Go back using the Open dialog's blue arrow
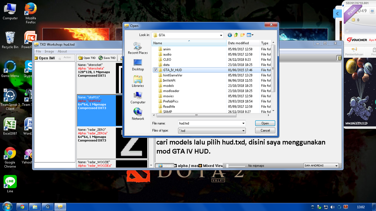The height and width of the screenshot is (211, 376). [230, 35]
